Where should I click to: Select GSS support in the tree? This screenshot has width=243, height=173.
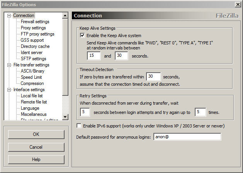click(x=32, y=40)
